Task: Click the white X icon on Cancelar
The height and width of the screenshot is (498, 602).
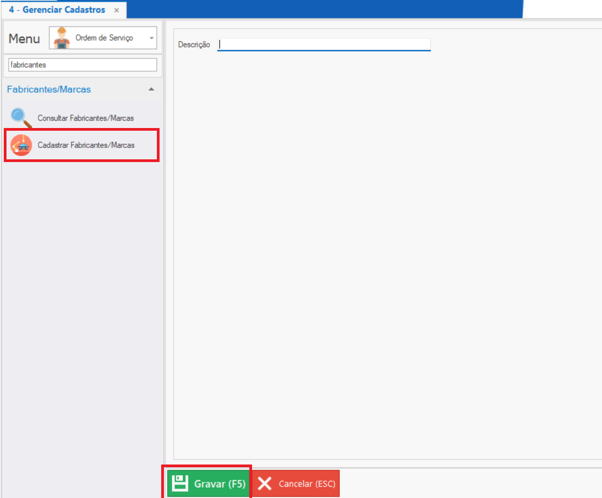Action: (x=264, y=483)
